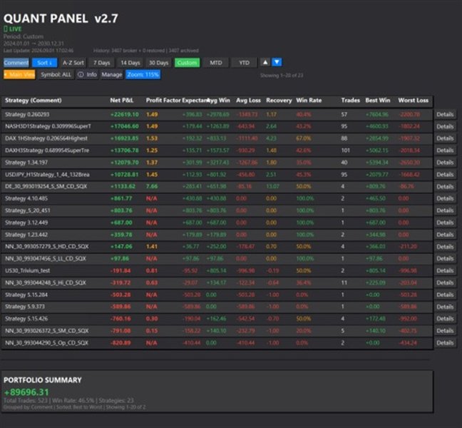
Task: Click Net P&L value +12079.70
Action: pos(125,163)
